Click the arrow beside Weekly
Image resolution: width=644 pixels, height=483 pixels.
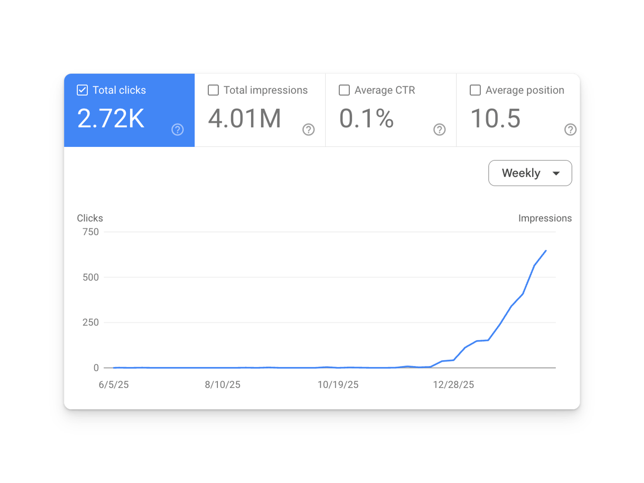click(556, 173)
